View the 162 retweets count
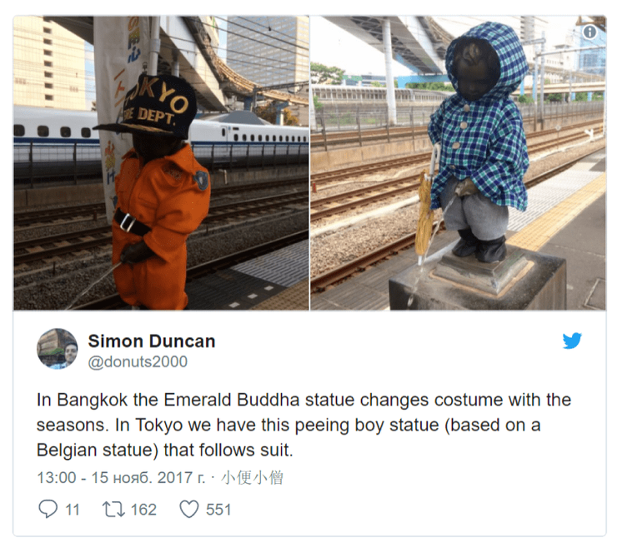This screenshot has width=617, height=547. click(143, 510)
